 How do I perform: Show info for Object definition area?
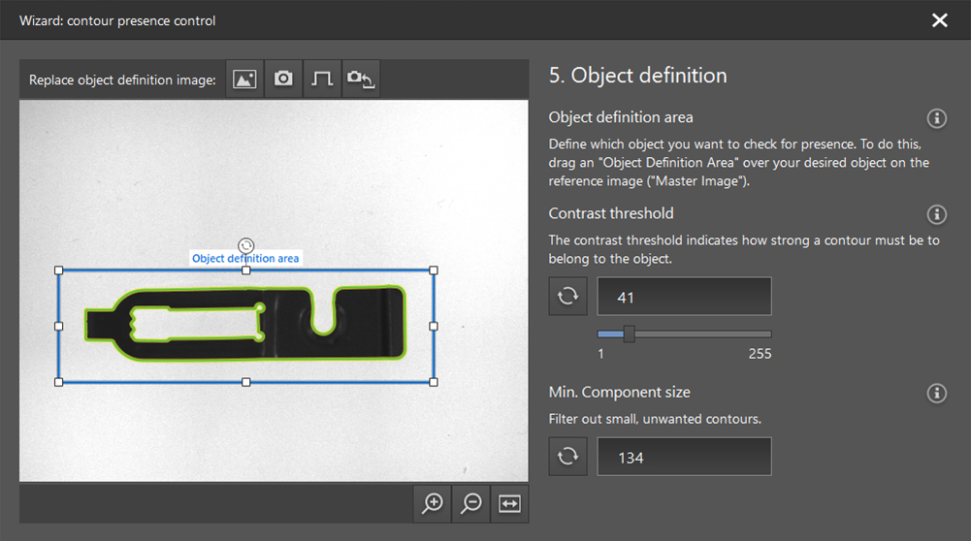(936, 118)
